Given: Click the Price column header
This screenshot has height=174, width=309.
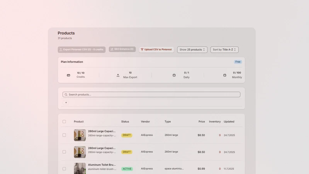Looking at the screenshot, I should point(202,121).
